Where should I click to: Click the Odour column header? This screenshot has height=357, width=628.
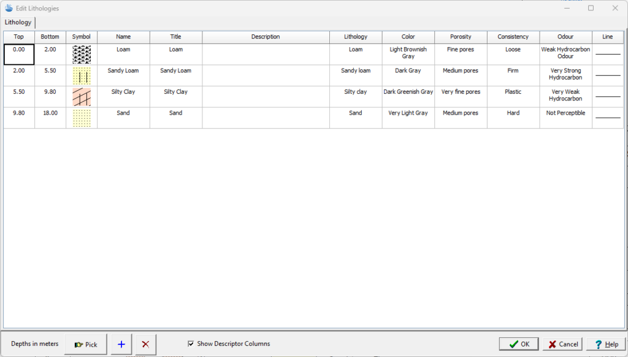(565, 37)
